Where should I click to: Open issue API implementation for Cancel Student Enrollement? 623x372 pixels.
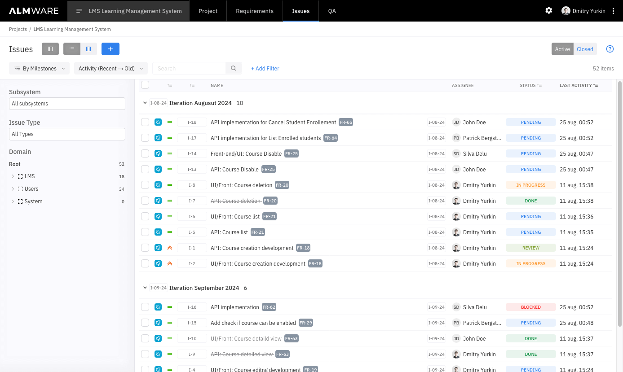coord(273,122)
